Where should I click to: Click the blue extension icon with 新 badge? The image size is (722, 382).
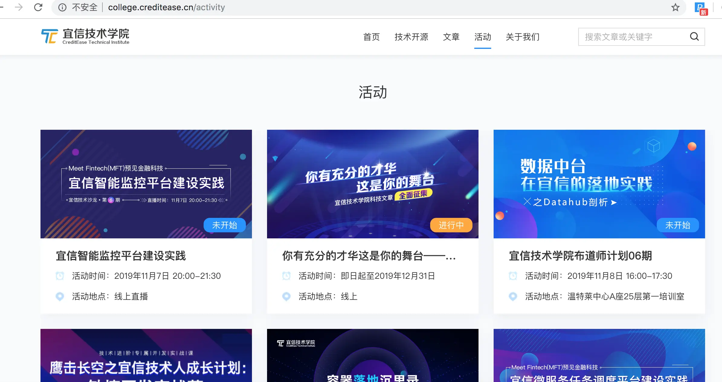pos(701,8)
